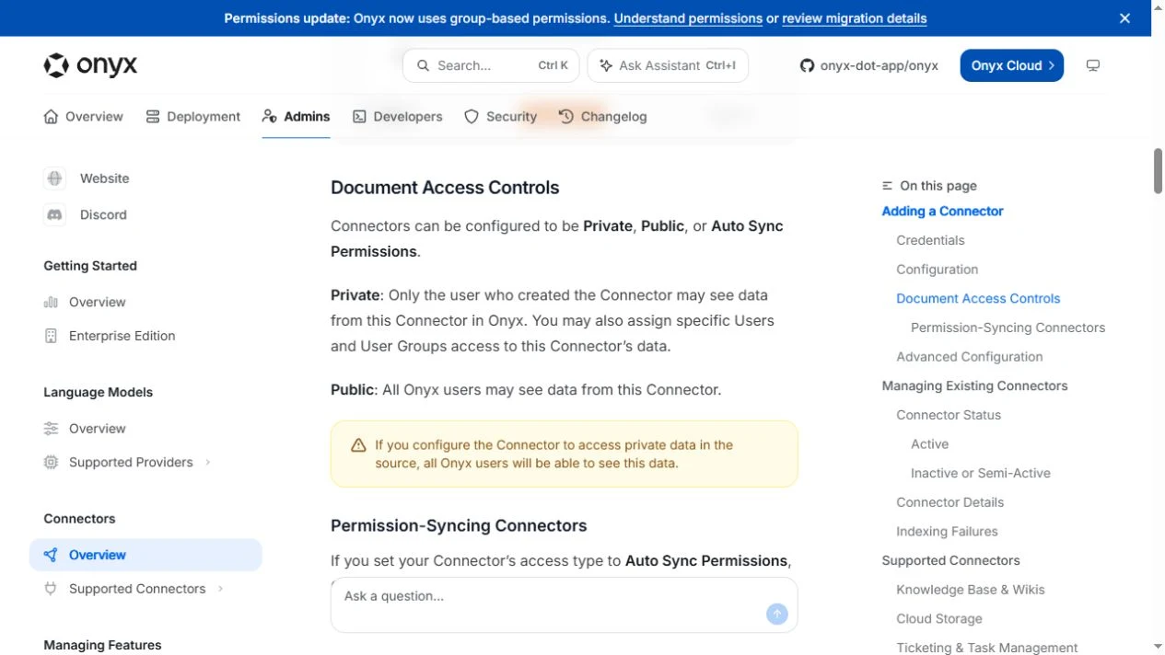Jump to Document Access Controls outline link
Image resolution: width=1165 pixels, height=655 pixels.
coord(978,298)
